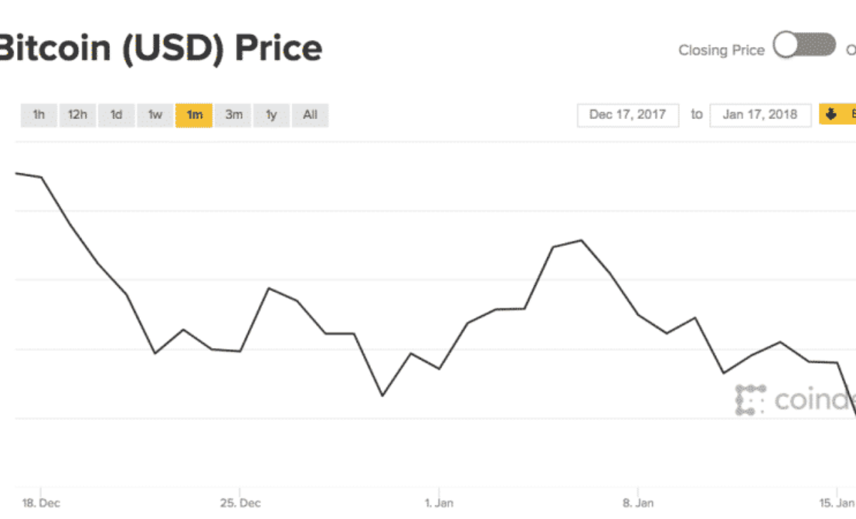Image resolution: width=856 pixels, height=519 pixels.
Task: Select the 1w range button
Action: (x=155, y=115)
